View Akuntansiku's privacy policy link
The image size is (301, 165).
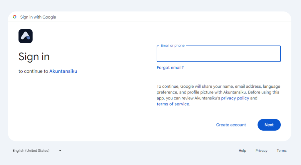[235, 98]
